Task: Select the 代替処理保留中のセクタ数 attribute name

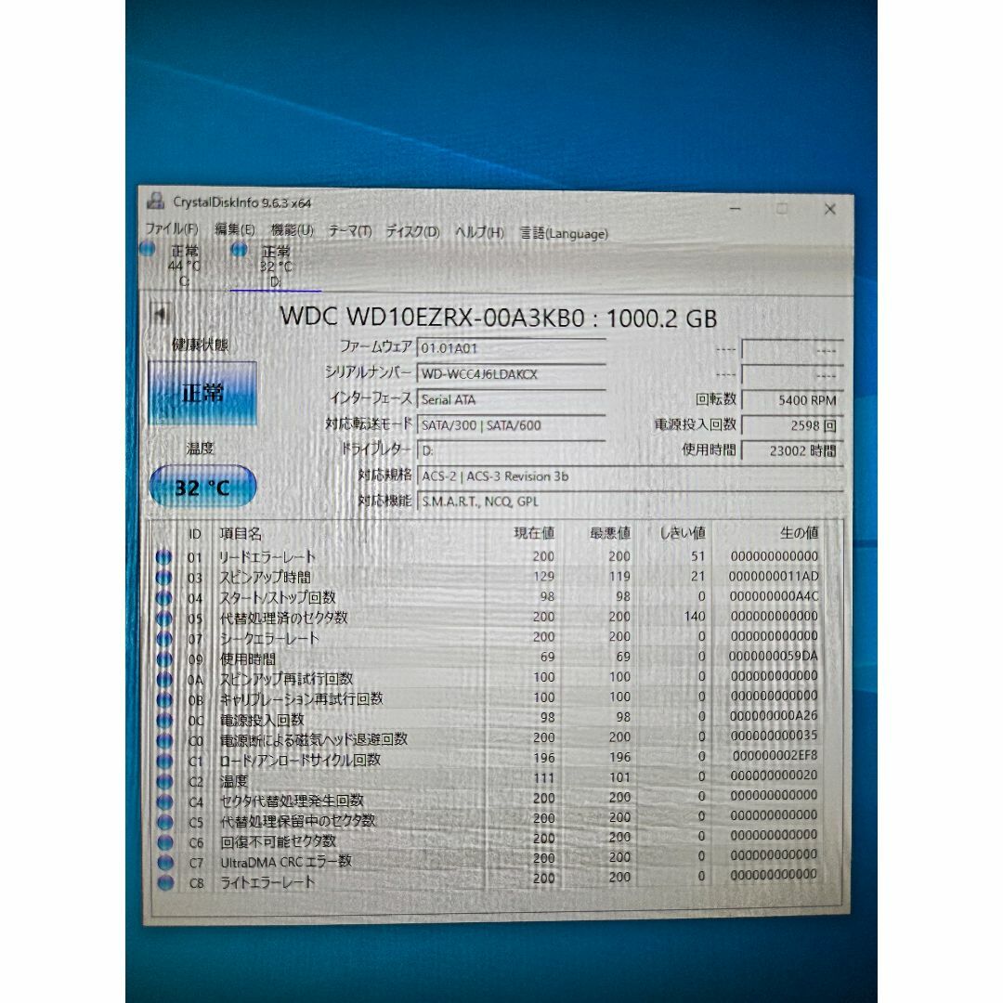Action: (297, 821)
